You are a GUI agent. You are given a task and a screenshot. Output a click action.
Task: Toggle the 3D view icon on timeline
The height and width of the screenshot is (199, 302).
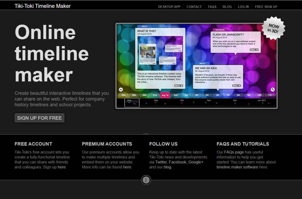tap(121, 89)
